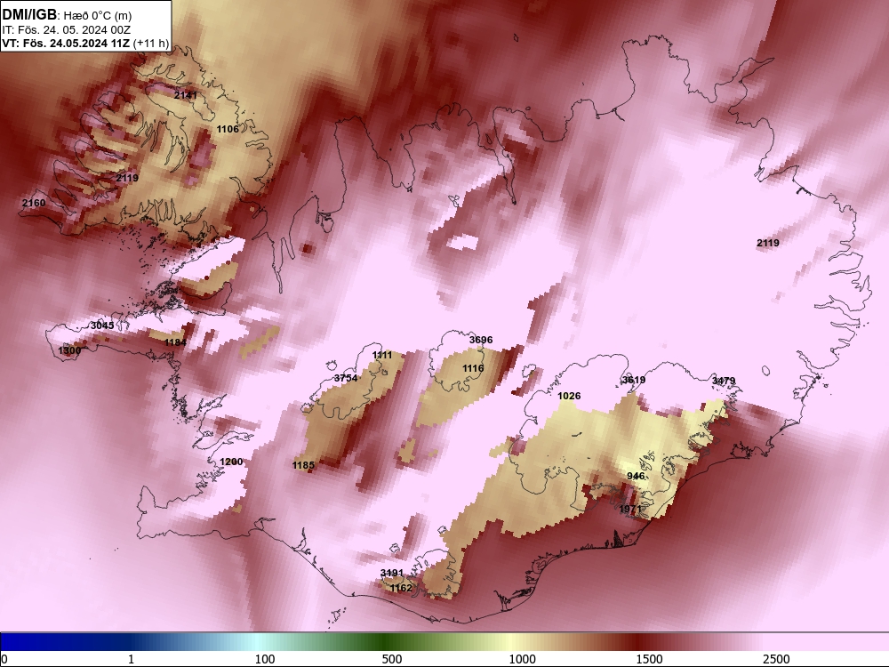This screenshot has width=889, height=667.
Task: Pick the pale yellow section of the color bar
Action: 510,641
